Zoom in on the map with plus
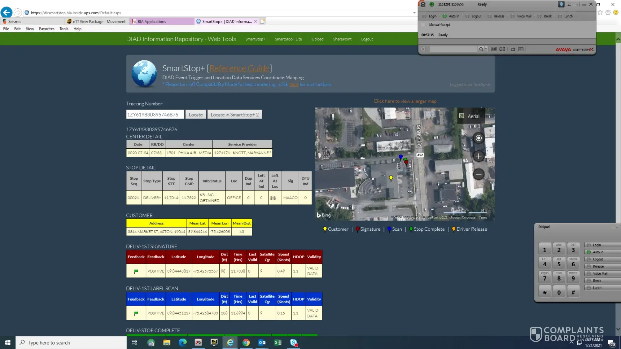This screenshot has height=349, width=621. (x=478, y=156)
